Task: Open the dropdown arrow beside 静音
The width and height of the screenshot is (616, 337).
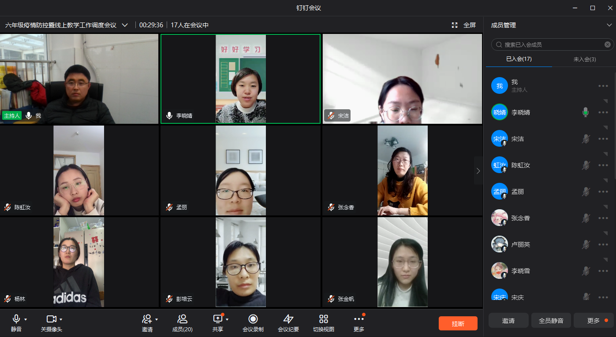Action: point(26,319)
